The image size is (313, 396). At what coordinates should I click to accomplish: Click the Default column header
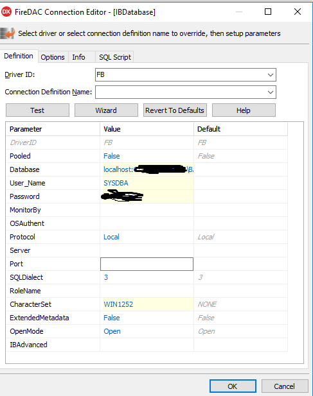240,129
